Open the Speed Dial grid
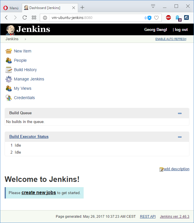The height and width of the screenshot is (223, 194). point(34,17)
